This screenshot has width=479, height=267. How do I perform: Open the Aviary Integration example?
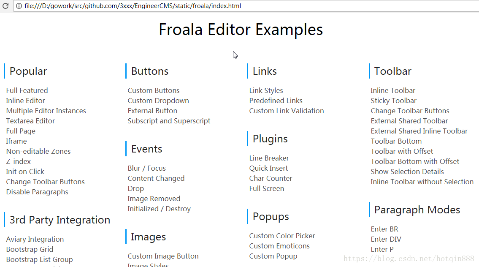click(35, 239)
